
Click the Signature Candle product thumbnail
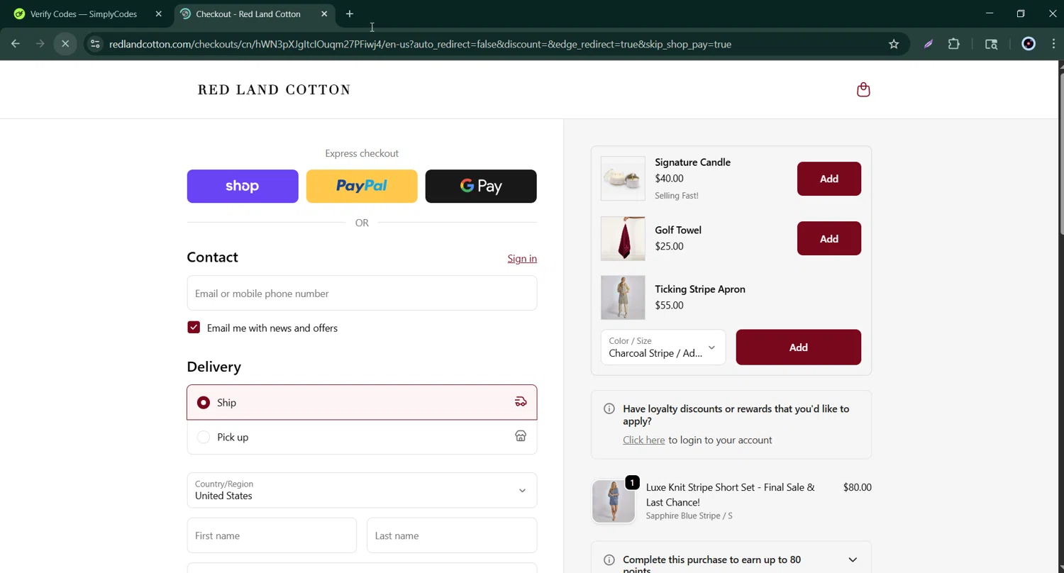[x=623, y=179]
